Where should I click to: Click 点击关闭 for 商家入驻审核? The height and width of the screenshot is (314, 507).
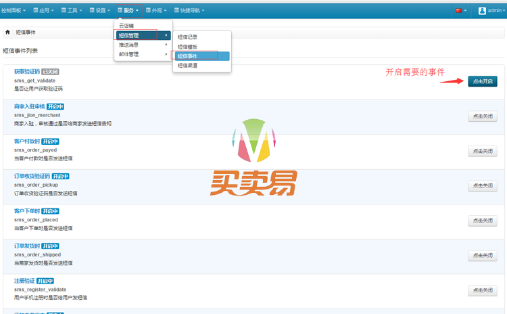(483, 116)
